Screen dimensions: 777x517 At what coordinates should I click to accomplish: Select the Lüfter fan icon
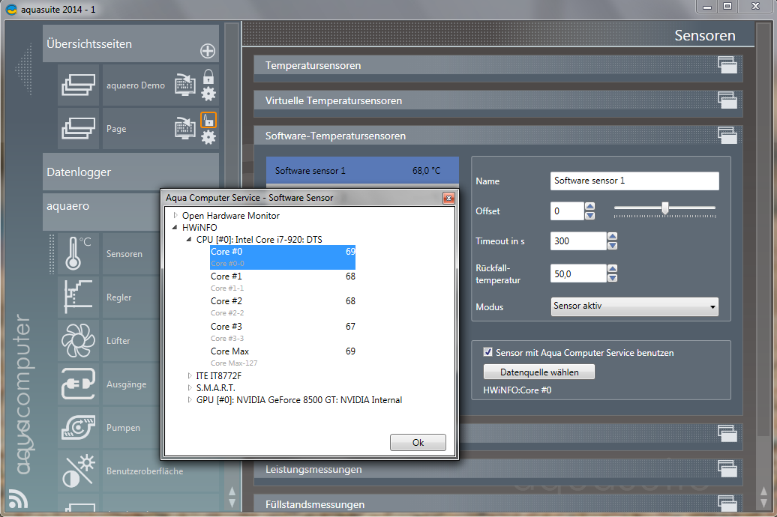79,340
